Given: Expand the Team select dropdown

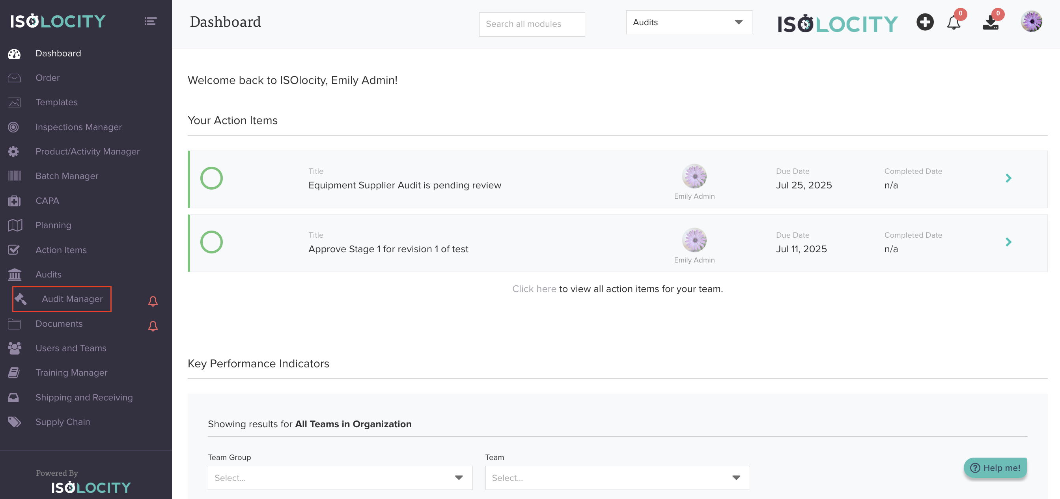Looking at the screenshot, I should (617, 478).
